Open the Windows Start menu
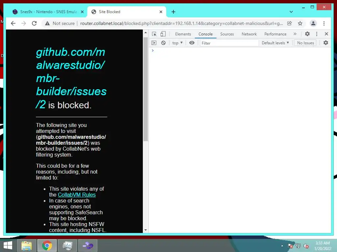337x252 pixels. pyautogui.click(x=8, y=245)
